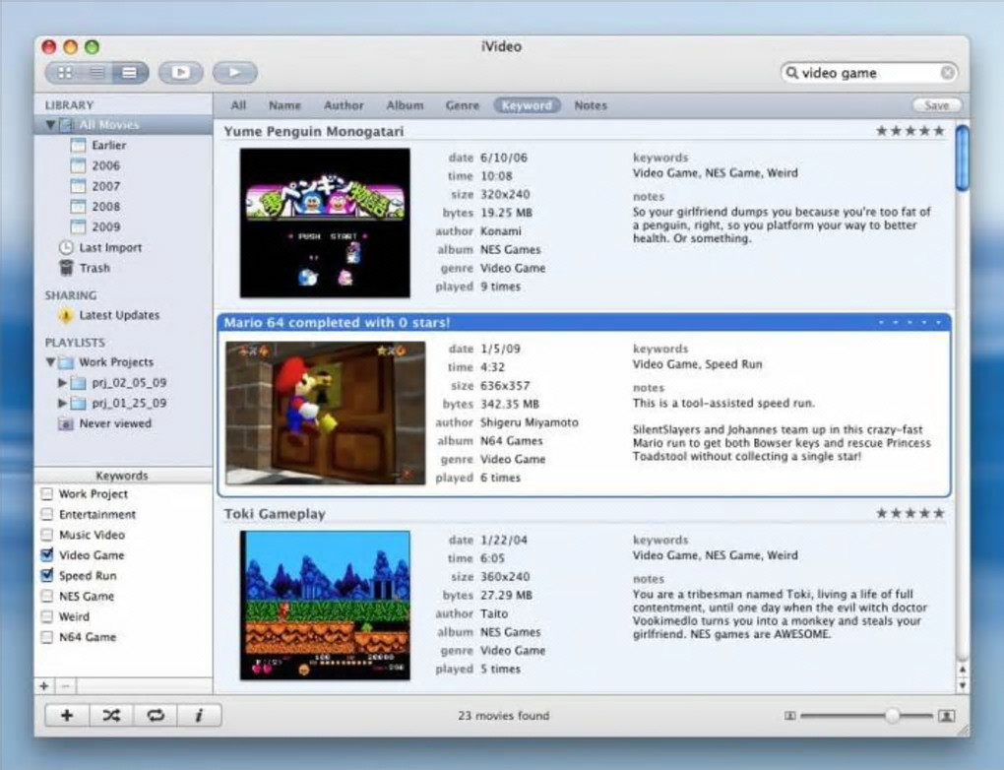This screenshot has height=770, width=1004.
Task: Click the add playlist plus button
Action: pyautogui.click(x=67, y=716)
